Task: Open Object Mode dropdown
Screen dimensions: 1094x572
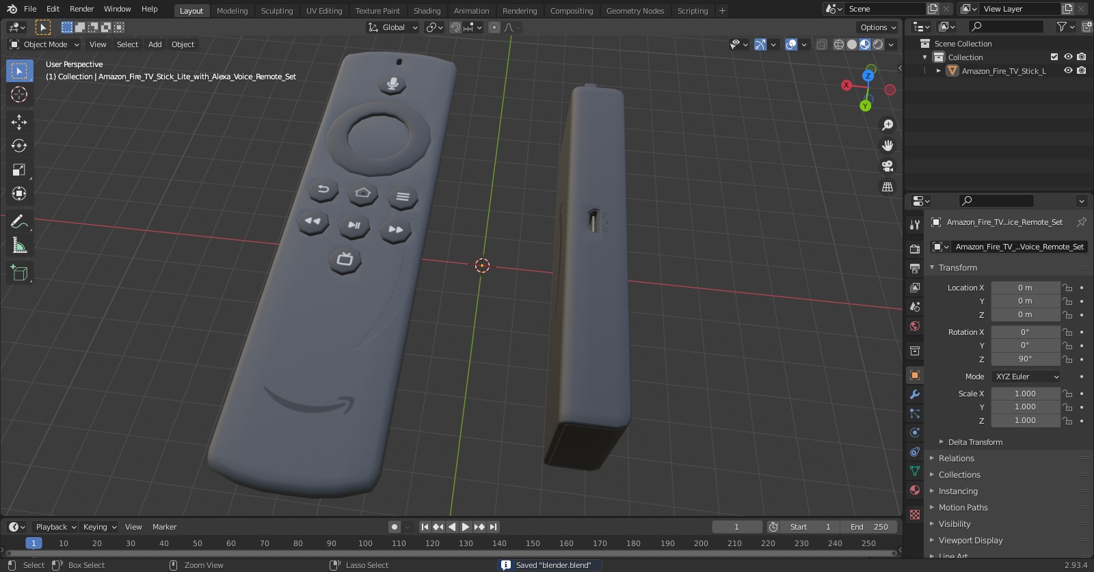Action: pos(44,44)
